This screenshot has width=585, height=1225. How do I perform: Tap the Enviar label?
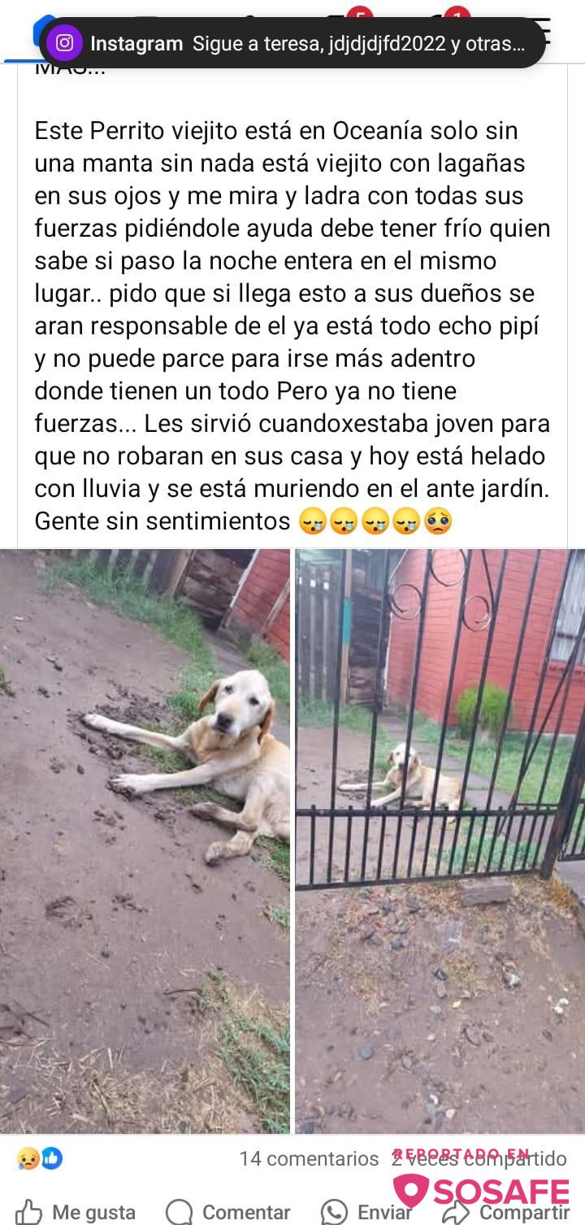385,1212
